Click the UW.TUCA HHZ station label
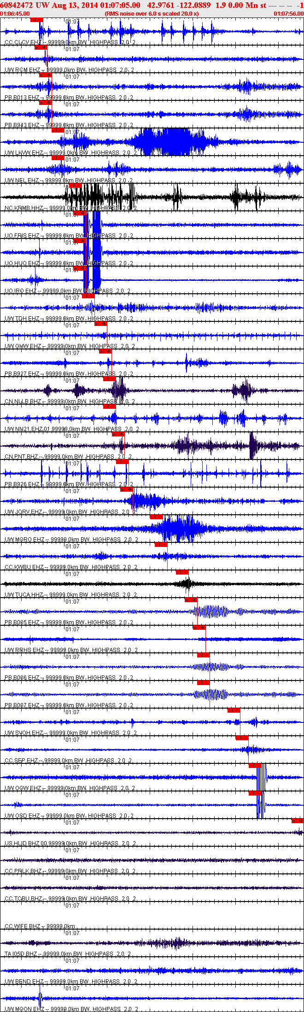The image size is (304, 1012). pos(24,595)
